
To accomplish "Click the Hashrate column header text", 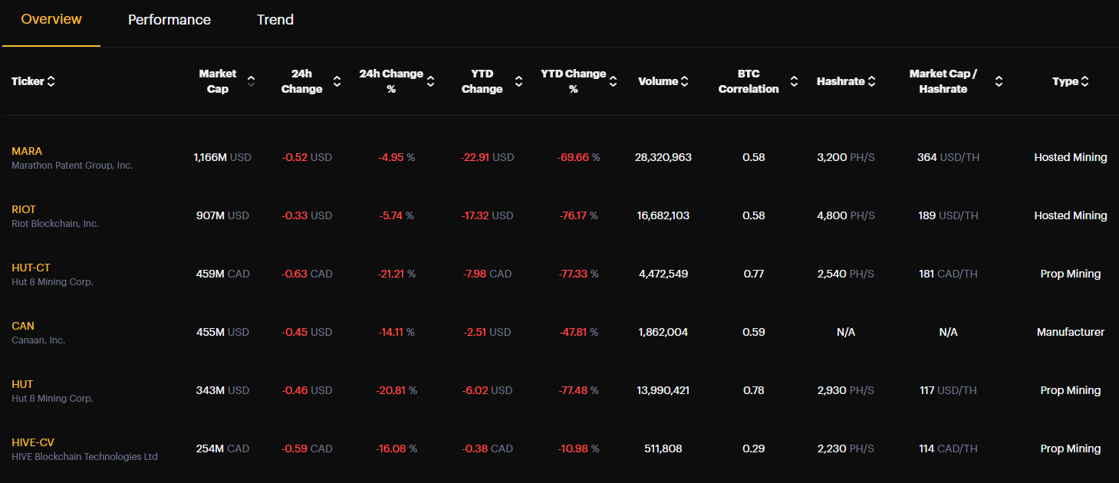I will click(841, 81).
